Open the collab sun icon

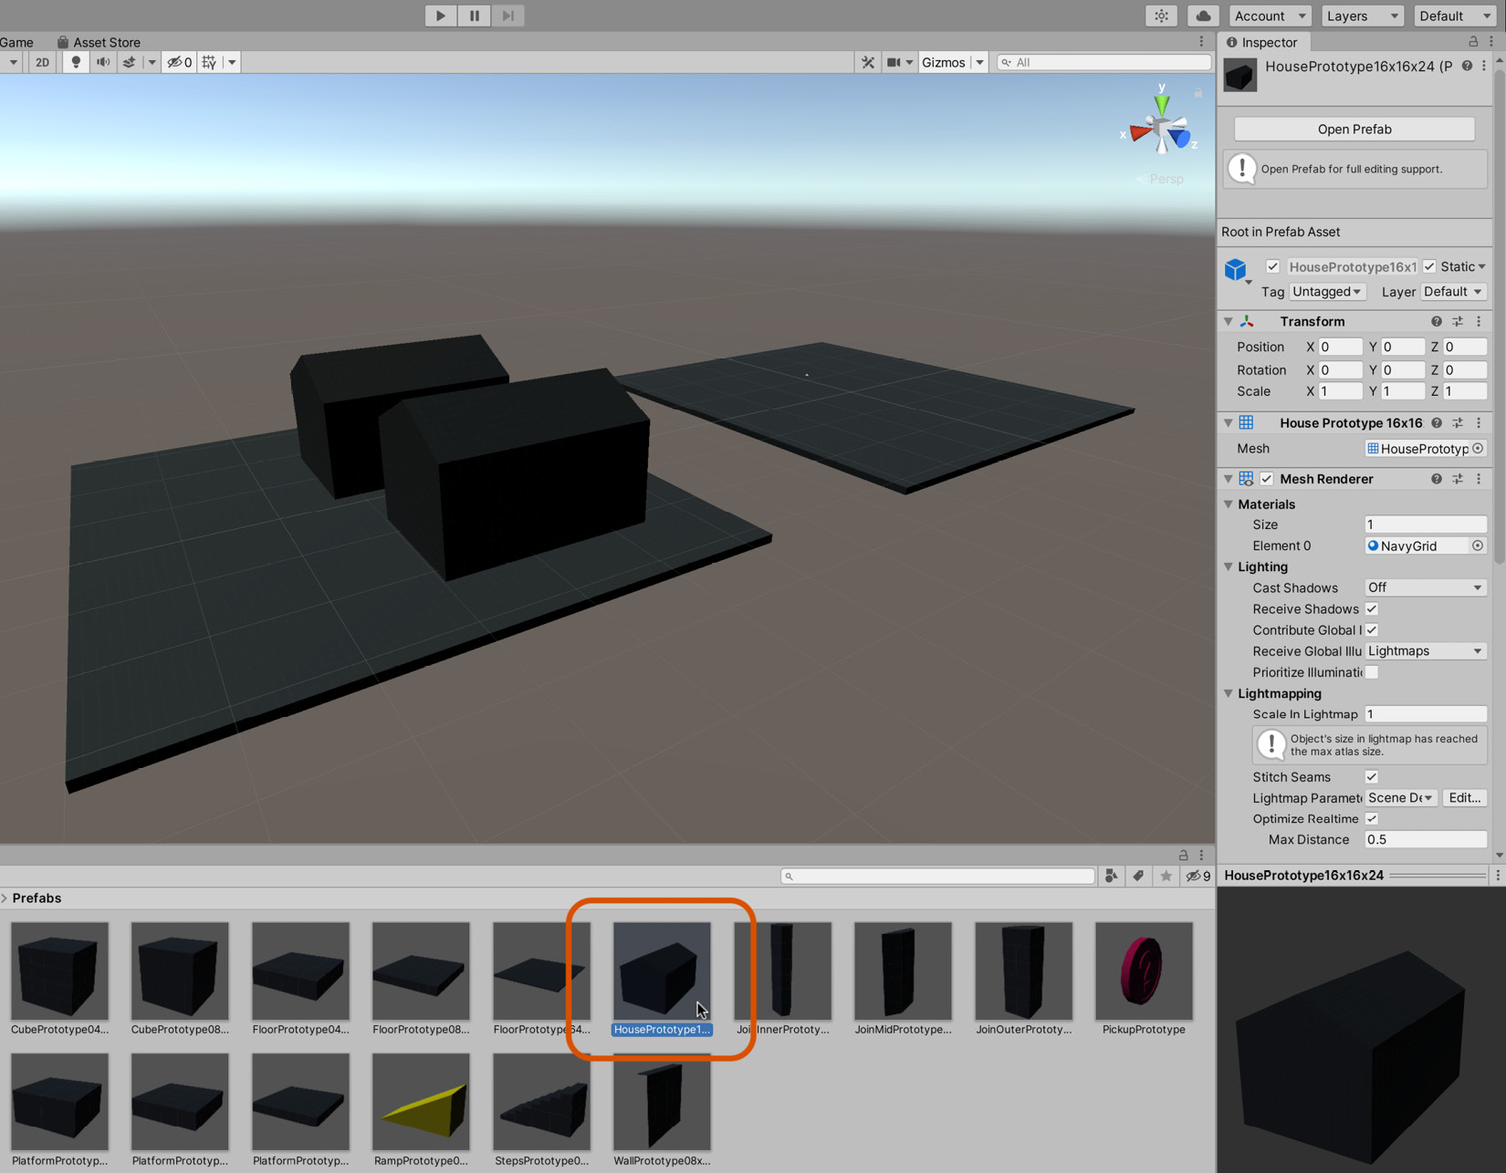[x=1161, y=16]
